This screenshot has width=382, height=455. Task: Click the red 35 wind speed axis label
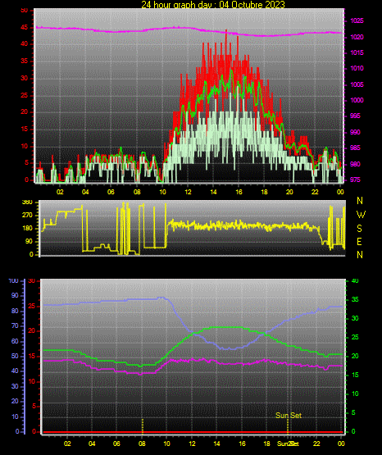click(25, 61)
